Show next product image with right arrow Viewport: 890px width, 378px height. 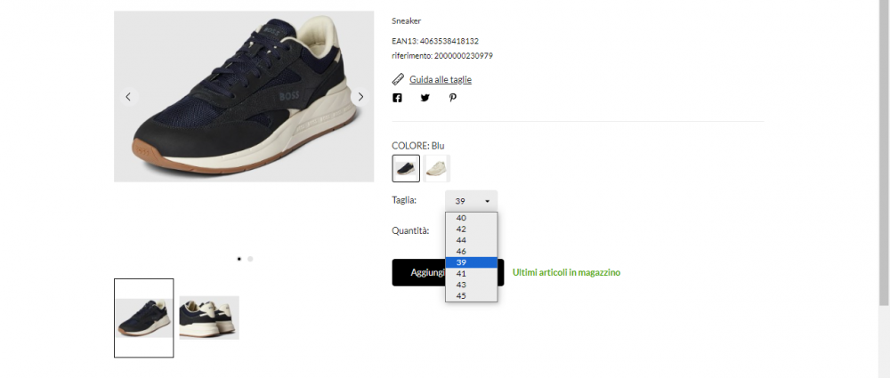360,97
